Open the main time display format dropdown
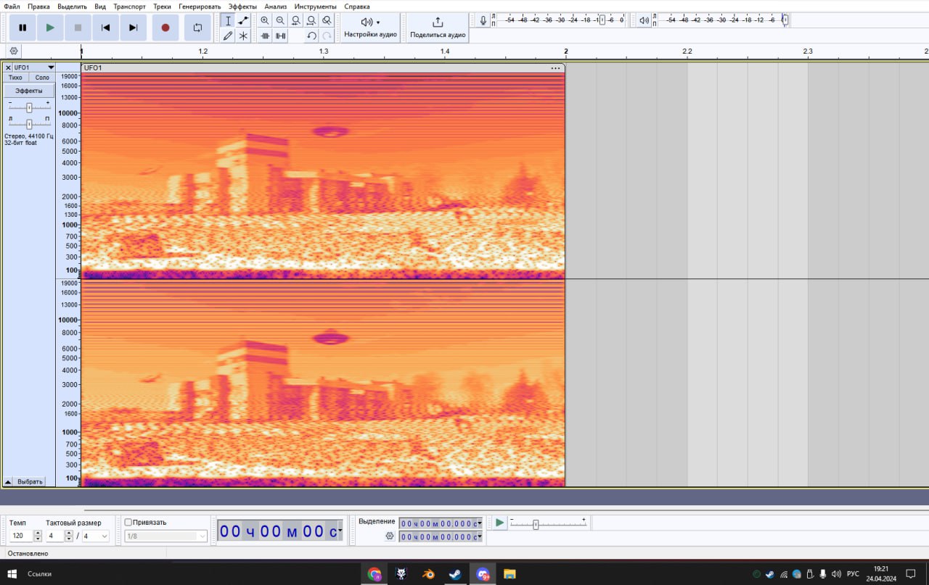Screen dimensions: 929x585 coord(340,531)
